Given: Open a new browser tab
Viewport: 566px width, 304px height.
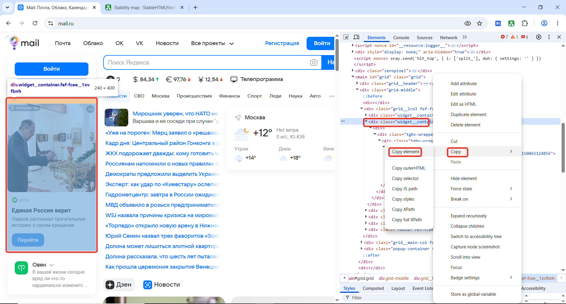Looking at the screenshot, I should pyautogui.click(x=195, y=7).
